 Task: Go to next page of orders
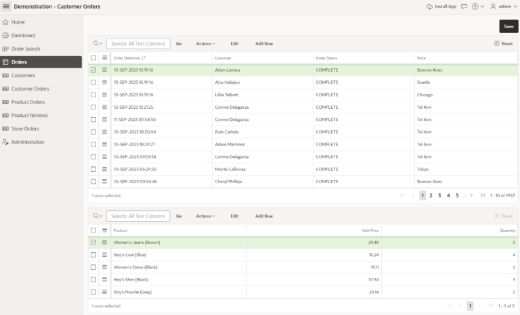tap(472, 195)
